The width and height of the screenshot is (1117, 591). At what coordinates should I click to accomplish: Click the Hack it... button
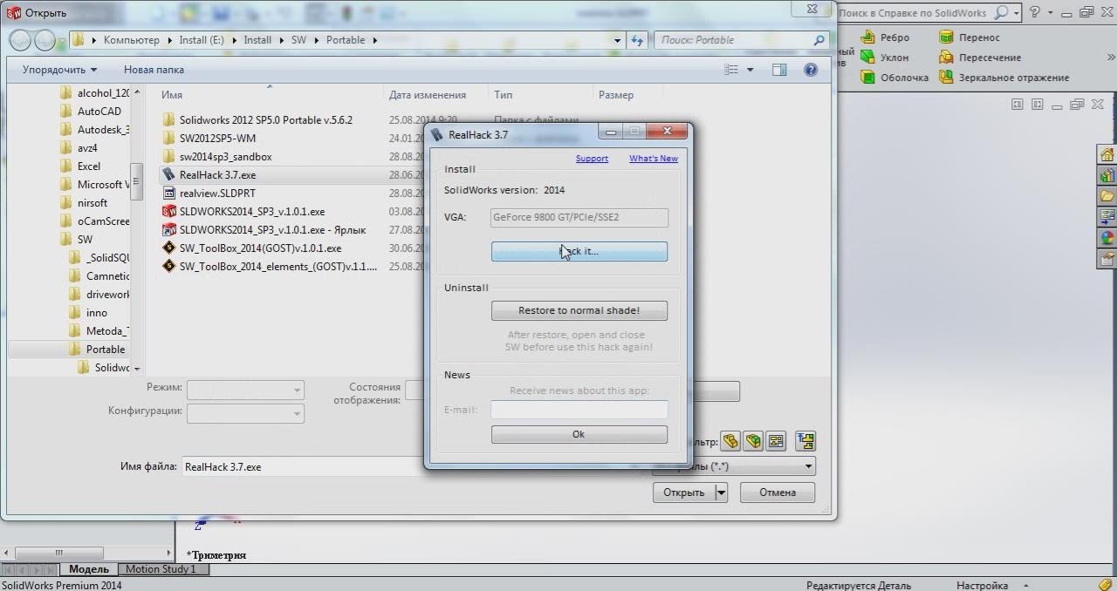coord(579,251)
